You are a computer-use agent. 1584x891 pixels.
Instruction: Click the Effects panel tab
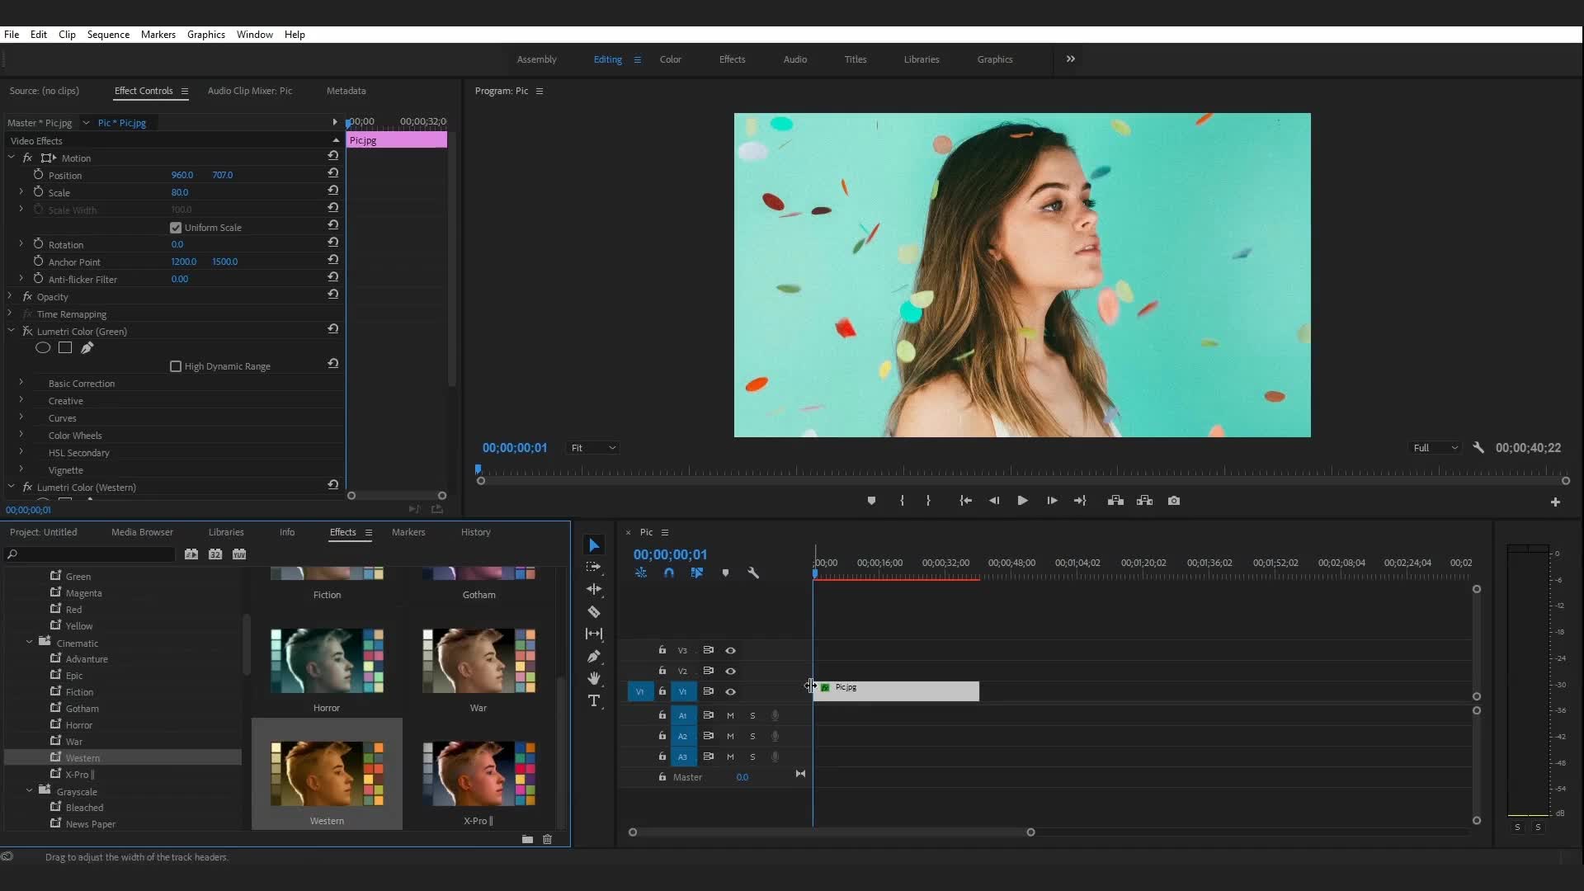point(342,532)
